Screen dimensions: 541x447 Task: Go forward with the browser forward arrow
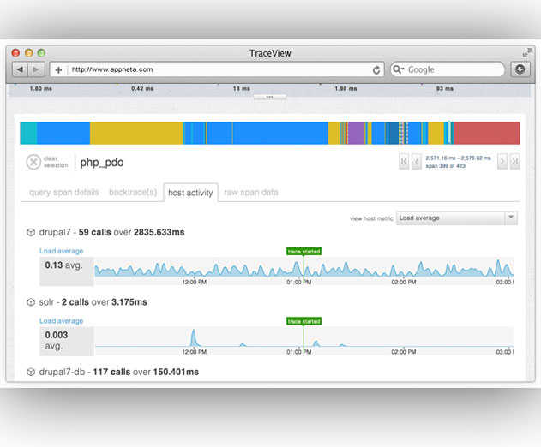(36, 69)
